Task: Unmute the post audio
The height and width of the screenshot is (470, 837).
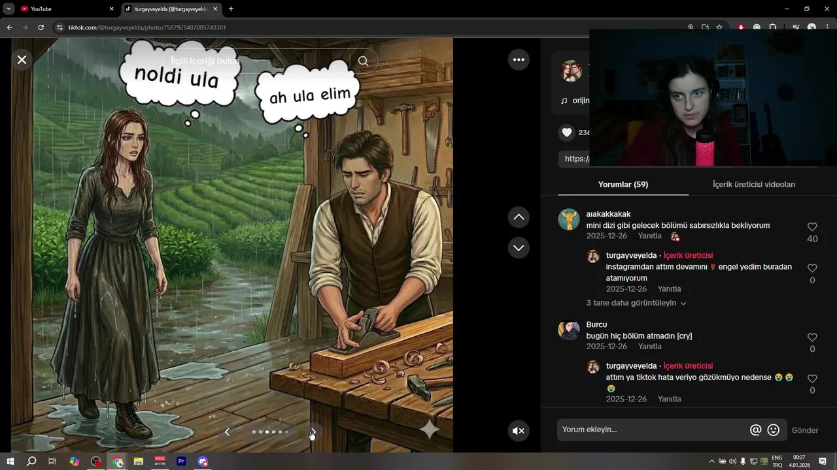Action: [519, 431]
